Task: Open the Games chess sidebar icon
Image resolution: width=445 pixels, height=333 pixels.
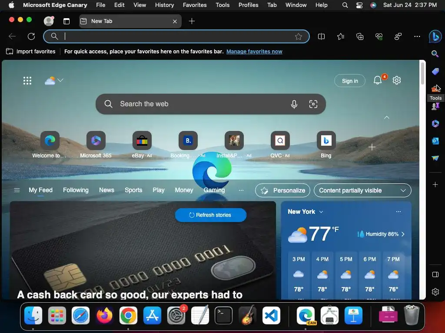Action: [x=435, y=107]
